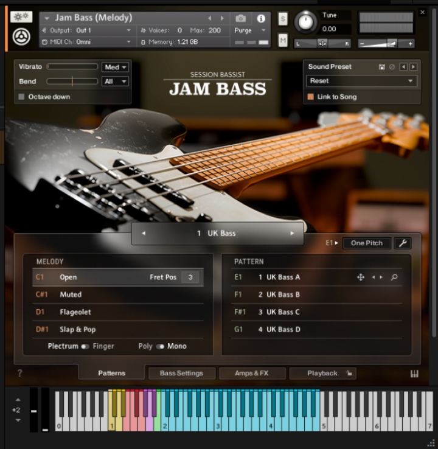438x449 pixels.
Task: Select the D1 Flageolet articulation
Action: pos(118,312)
